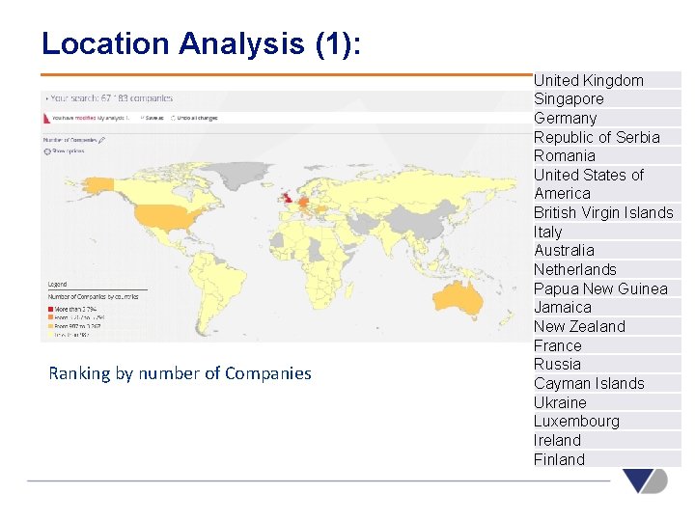Image resolution: width=695 pixels, height=521 pixels.
Task: Click Germany's orange region on the map
Action: click(x=304, y=203)
